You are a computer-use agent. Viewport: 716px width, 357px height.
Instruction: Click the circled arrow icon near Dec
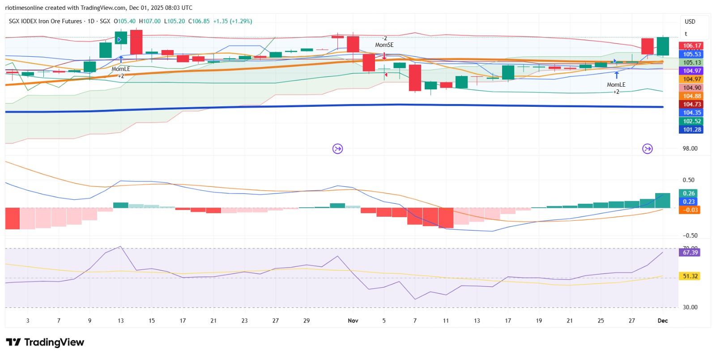click(648, 149)
